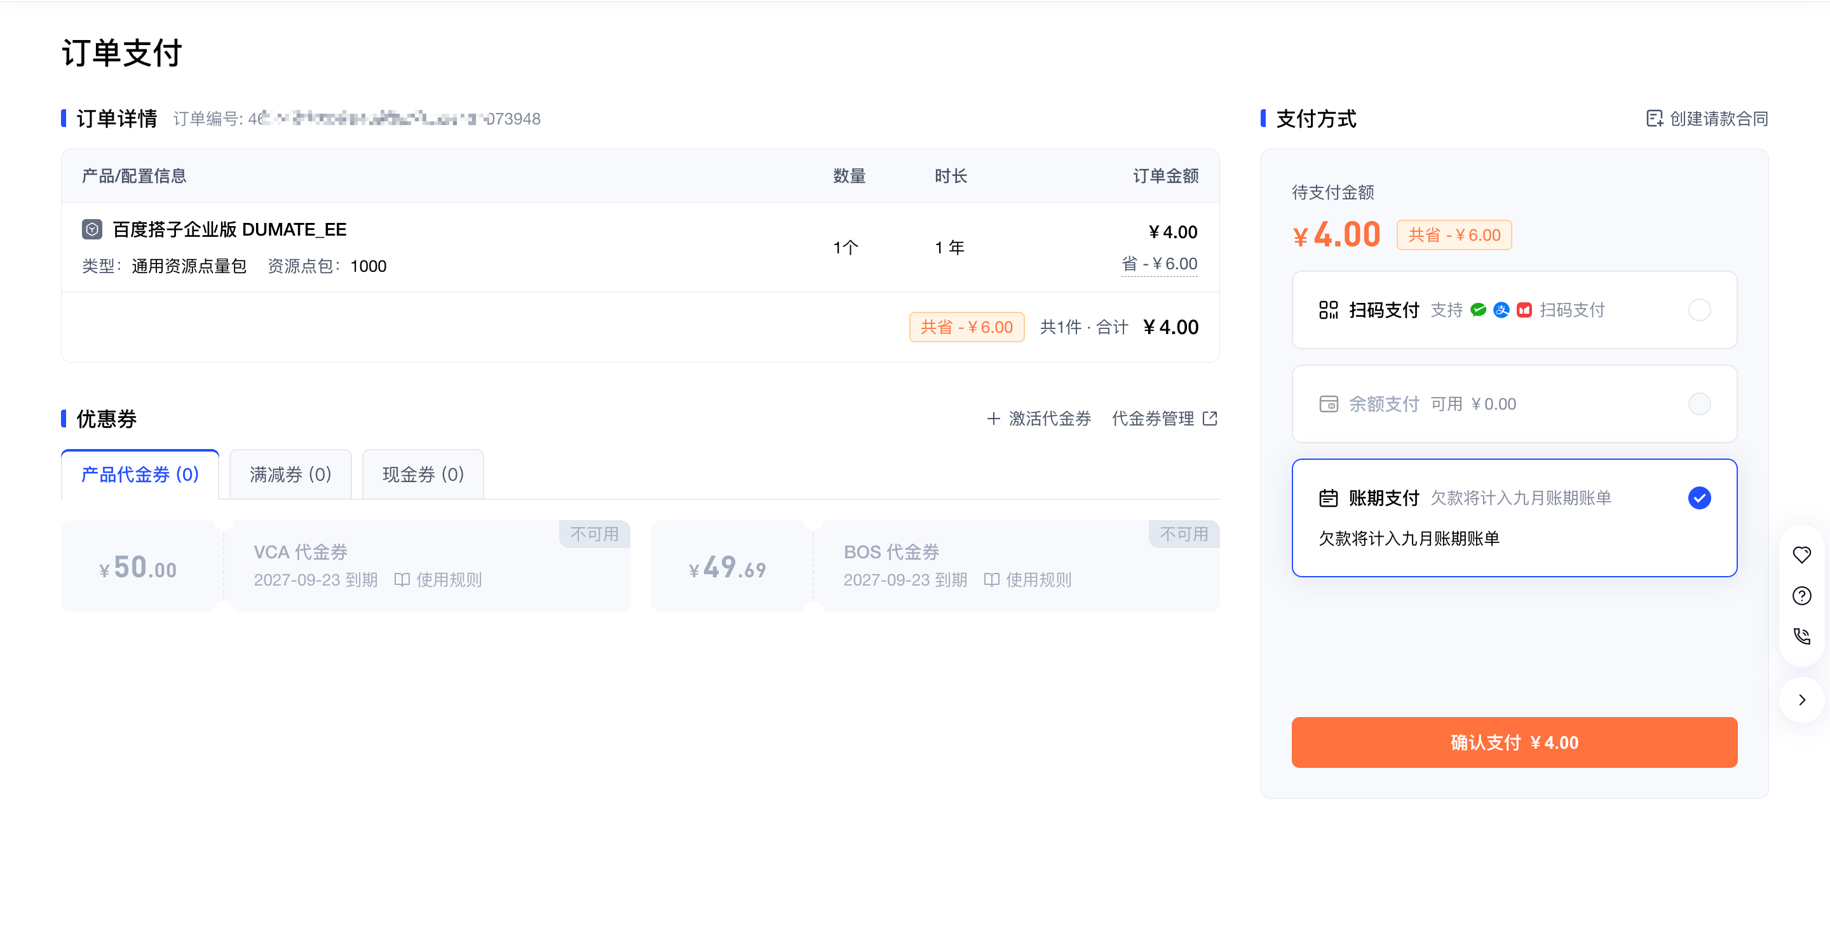Click the external link icon beside 代金券管理
Image resolution: width=1830 pixels, height=926 pixels.
(x=1210, y=419)
